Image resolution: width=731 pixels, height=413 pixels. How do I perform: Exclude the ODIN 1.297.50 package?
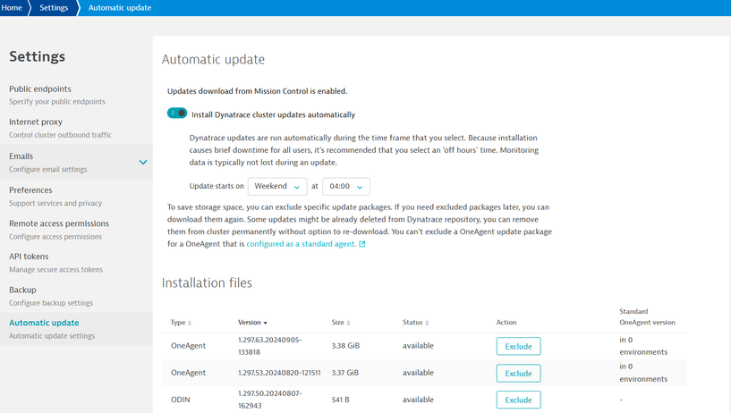tap(518, 400)
